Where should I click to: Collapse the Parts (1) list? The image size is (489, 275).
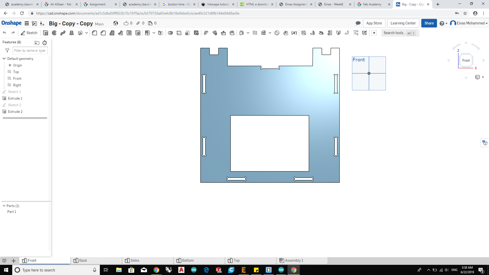[4, 206]
